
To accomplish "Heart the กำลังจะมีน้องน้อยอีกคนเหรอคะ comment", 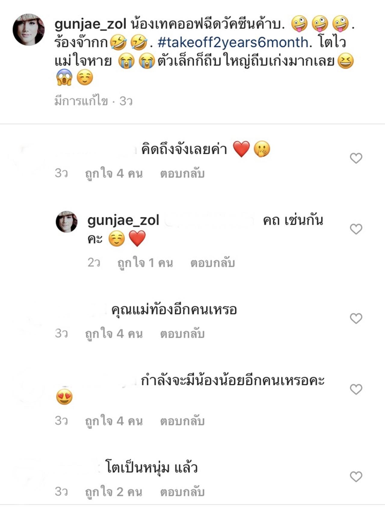I will pyautogui.click(x=356, y=389).
